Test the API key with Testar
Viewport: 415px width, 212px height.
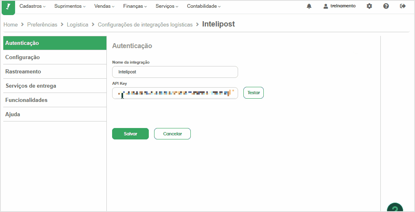254,93
